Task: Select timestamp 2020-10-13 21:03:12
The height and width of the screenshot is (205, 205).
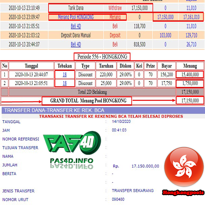Action: click(x=24, y=35)
